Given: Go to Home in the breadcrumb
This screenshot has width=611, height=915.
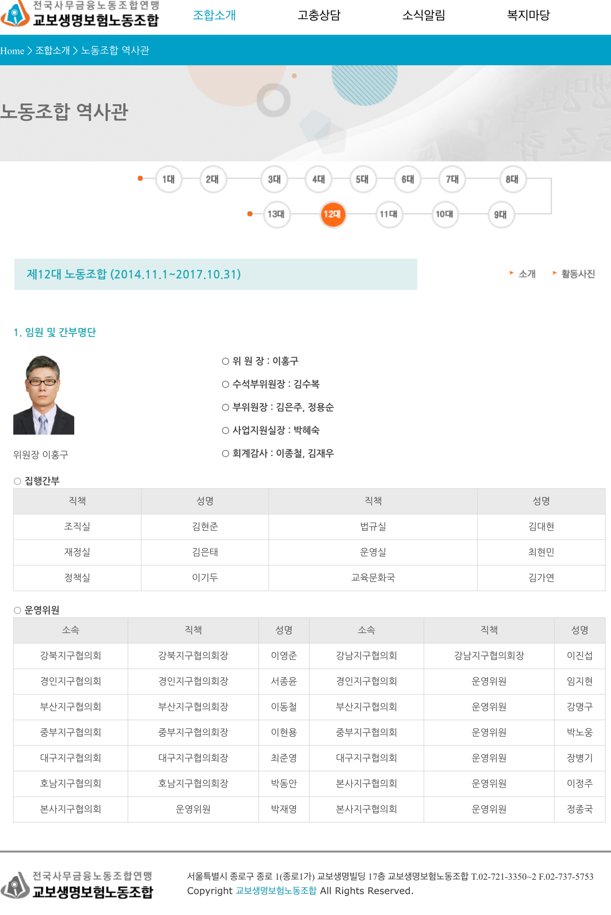Looking at the screenshot, I should [x=12, y=50].
